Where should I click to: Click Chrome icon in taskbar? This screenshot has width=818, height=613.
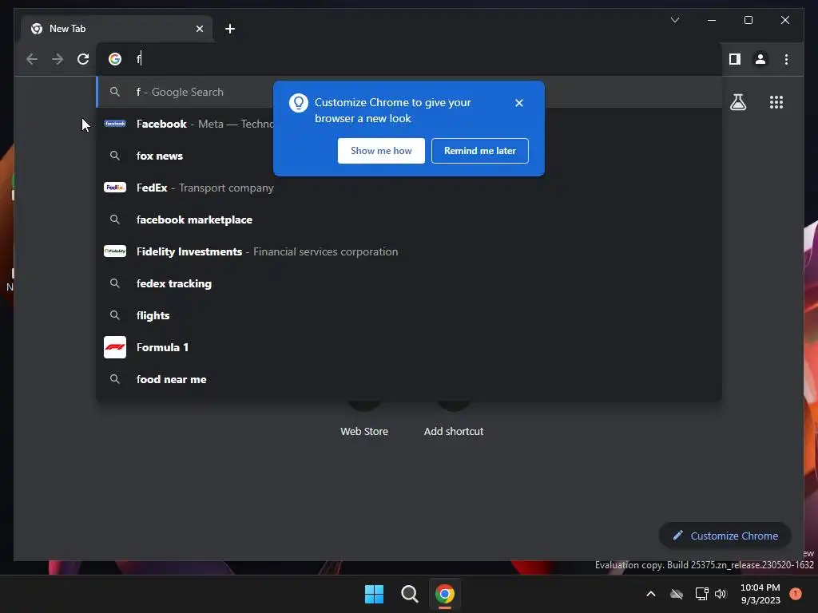point(444,594)
